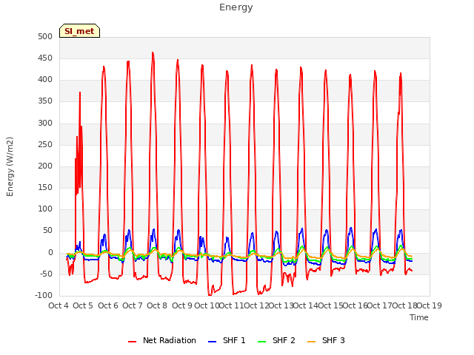Viewport: 474px width, 355px height.
Task: Click the 0 y-axis tick label
Action: pos(50,252)
